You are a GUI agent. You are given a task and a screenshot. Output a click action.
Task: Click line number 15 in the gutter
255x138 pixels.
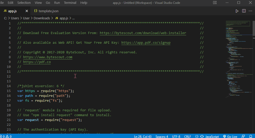click(x=9, y=91)
